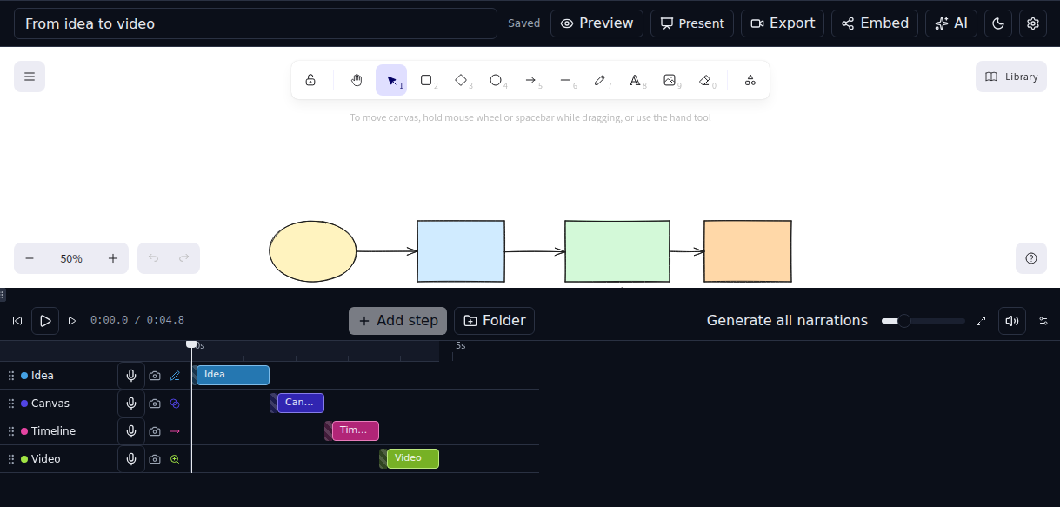Image resolution: width=1060 pixels, height=507 pixels.
Task: Click camera icon on Idea row
Action: click(155, 376)
